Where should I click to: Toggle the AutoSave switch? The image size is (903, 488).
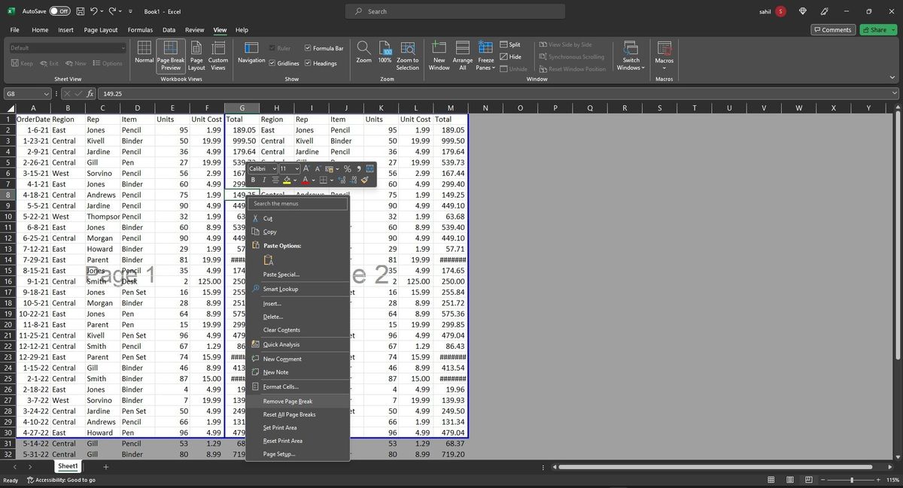(59, 11)
